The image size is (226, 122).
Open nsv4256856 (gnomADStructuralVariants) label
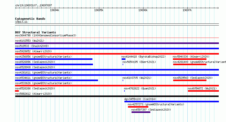(43, 57)
